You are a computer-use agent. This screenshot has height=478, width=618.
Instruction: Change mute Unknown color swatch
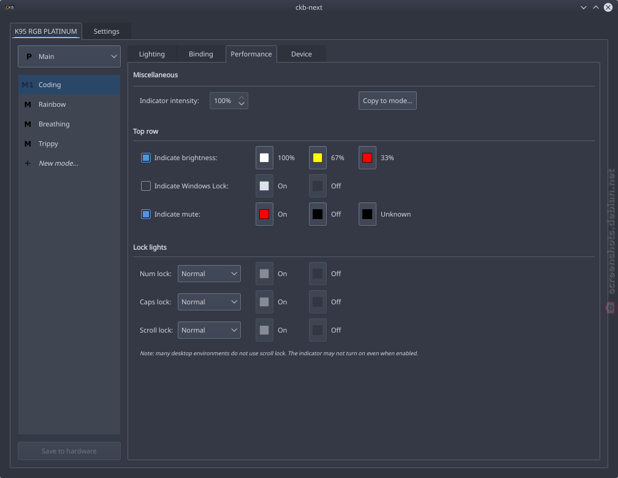[x=367, y=214]
